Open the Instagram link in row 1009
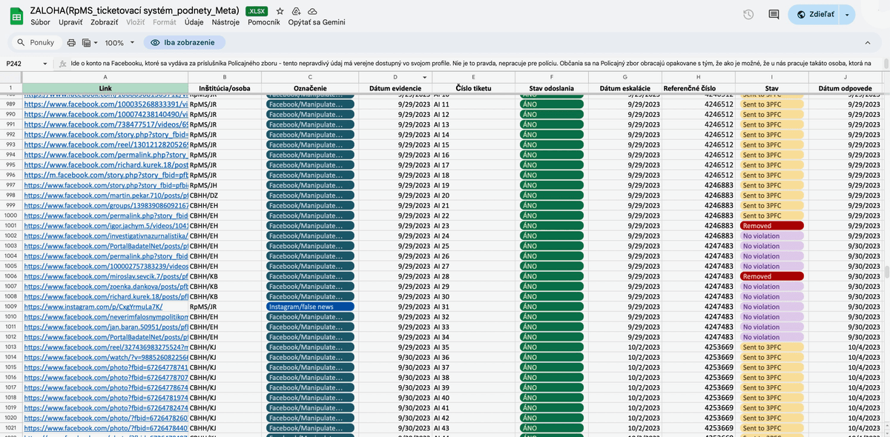 (x=93, y=307)
